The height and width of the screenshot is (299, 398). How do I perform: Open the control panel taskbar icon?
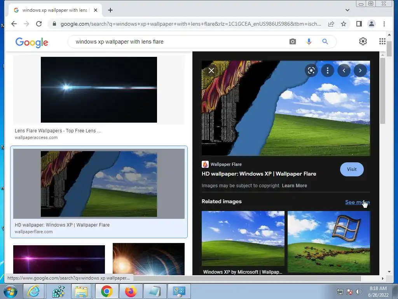[179, 291]
